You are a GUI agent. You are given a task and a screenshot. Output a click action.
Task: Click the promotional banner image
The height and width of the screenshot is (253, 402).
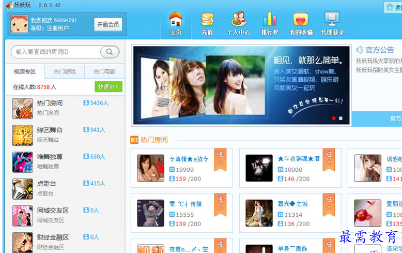click(x=241, y=85)
